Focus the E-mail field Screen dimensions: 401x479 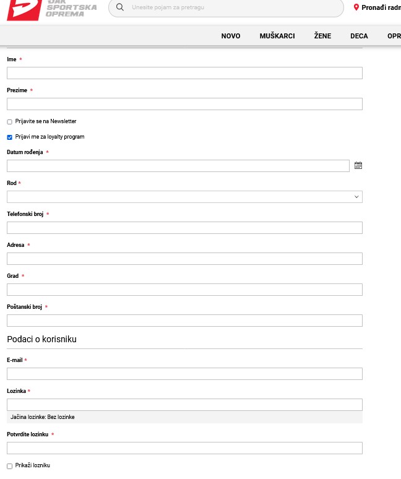(184, 374)
